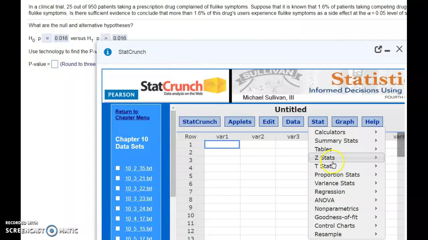Click the P-value answer box
The image size is (428, 240).
click(x=55, y=64)
